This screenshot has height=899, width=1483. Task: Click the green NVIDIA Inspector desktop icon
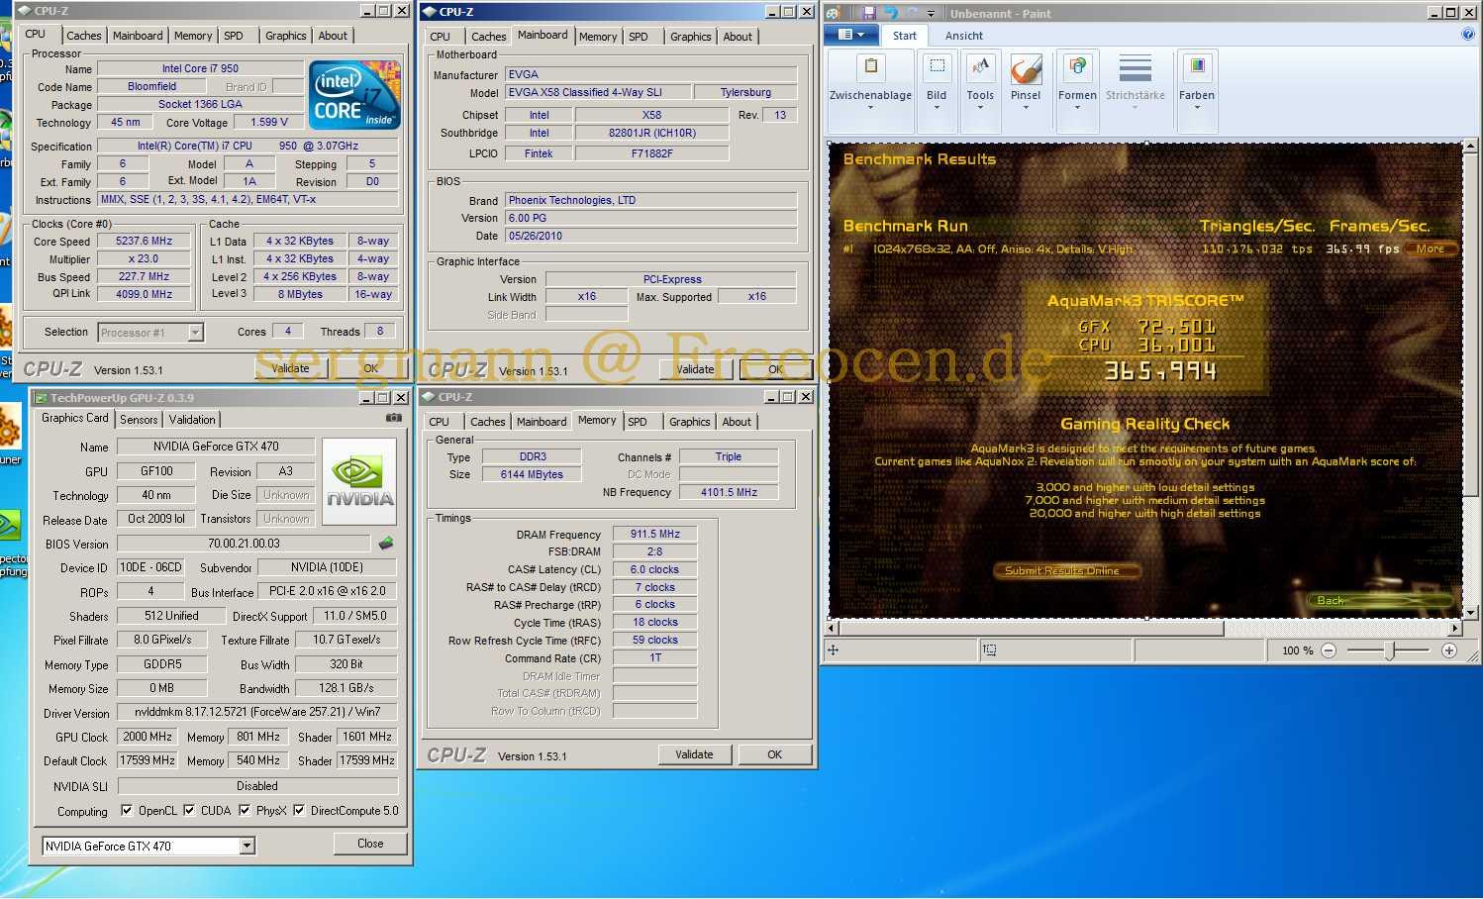8,526
